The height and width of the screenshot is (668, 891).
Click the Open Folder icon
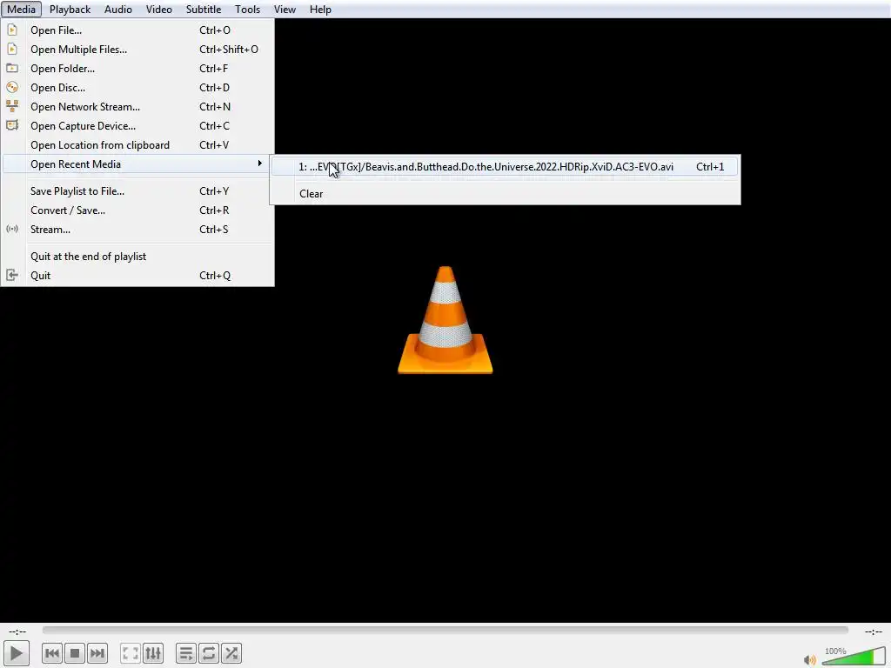coord(12,68)
